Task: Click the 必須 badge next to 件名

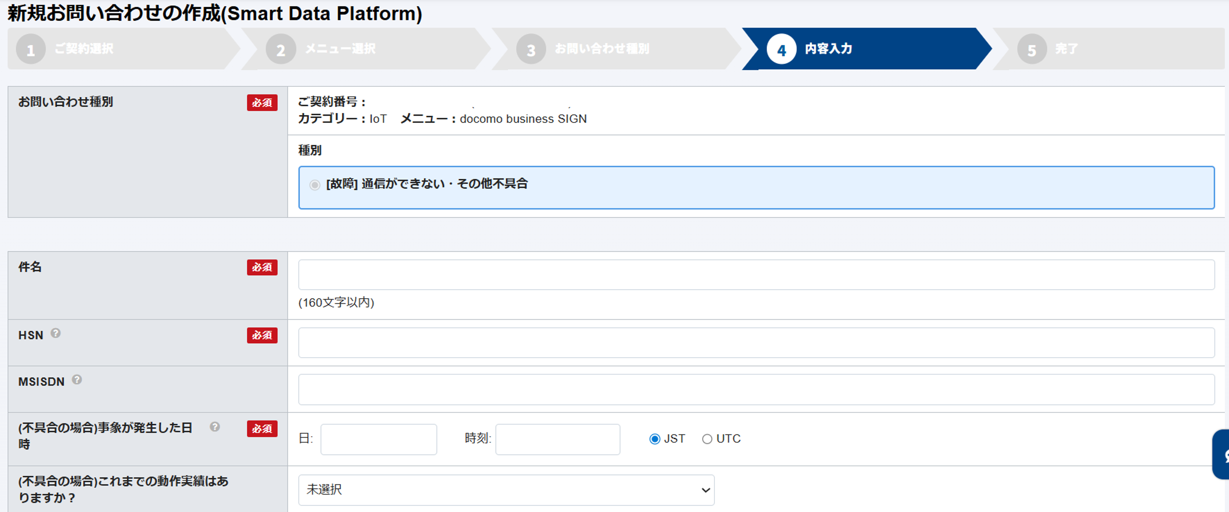Action: click(x=262, y=268)
